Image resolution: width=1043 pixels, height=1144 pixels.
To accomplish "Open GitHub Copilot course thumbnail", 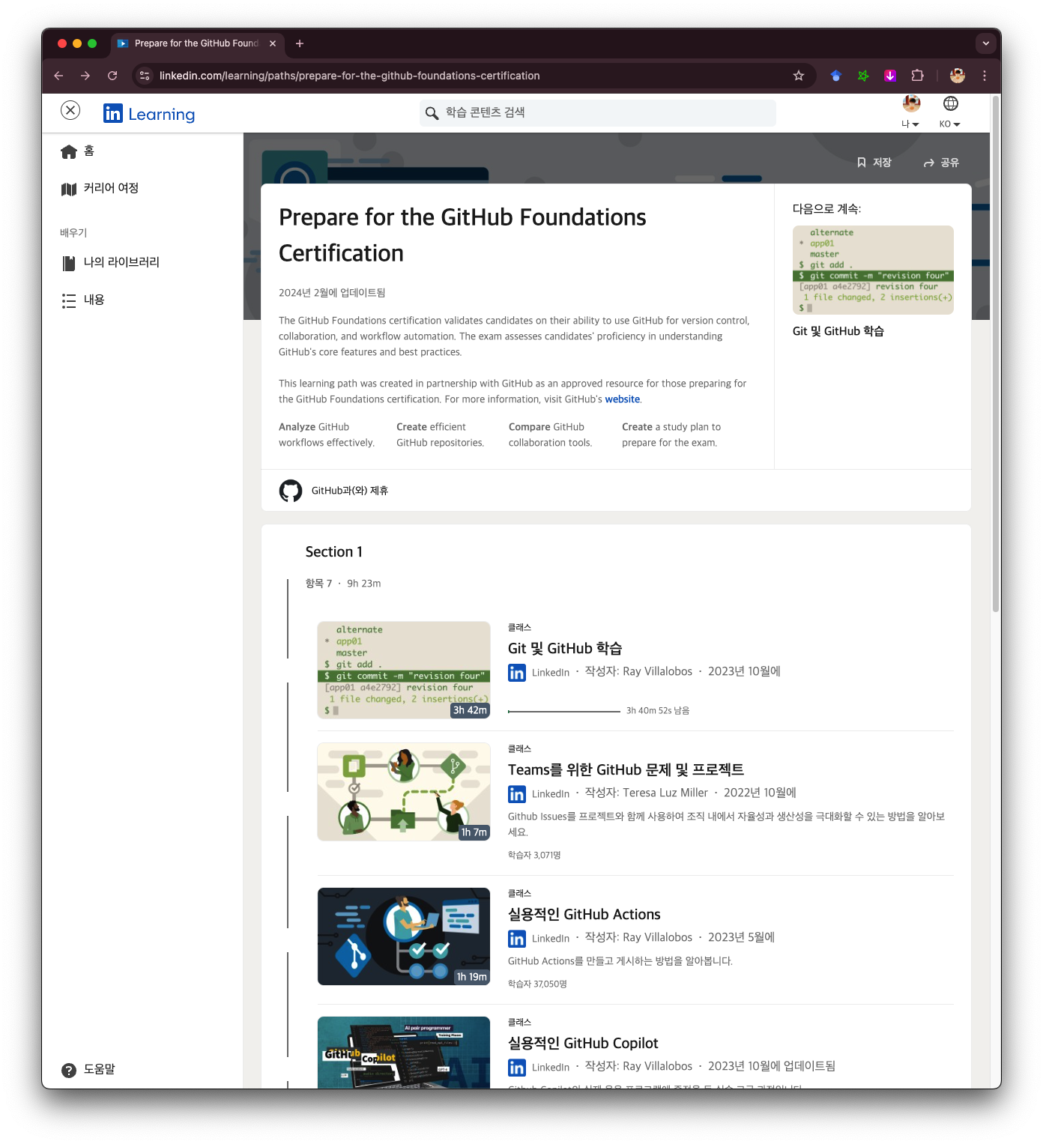I will 404,1053.
